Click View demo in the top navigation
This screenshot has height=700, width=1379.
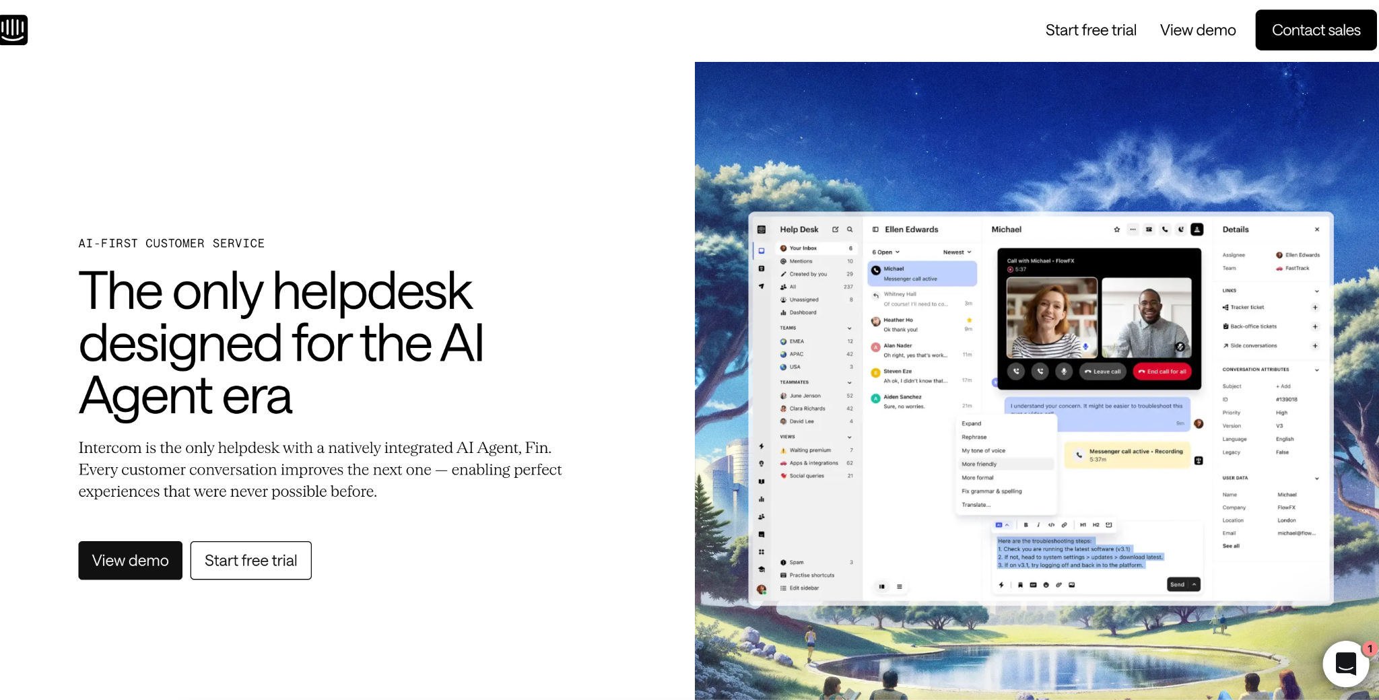tap(1198, 30)
